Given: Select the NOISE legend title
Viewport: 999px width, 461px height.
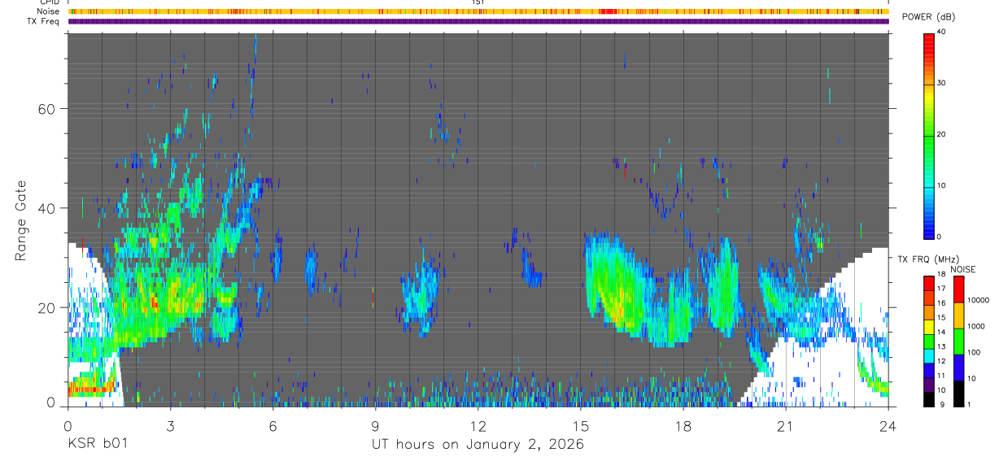Looking at the screenshot, I should coord(964,269).
